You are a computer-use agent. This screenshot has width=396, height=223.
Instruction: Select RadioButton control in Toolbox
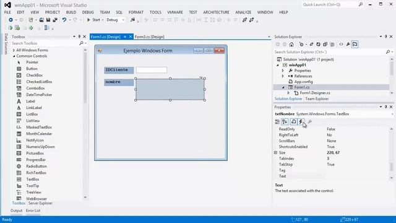[x=37, y=166]
